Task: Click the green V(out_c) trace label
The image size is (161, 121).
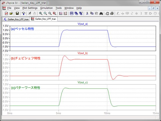Action: pos(83,82)
